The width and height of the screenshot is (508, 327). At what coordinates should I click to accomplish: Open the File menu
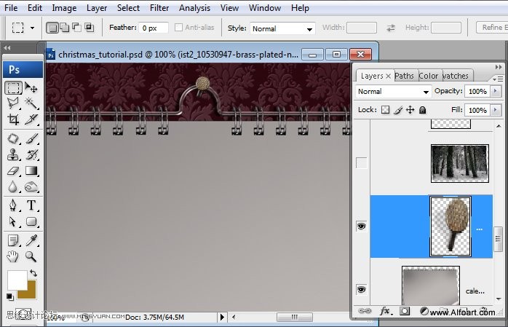(11, 8)
